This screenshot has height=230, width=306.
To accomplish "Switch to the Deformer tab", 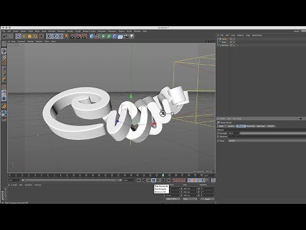I will tap(261, 126).
